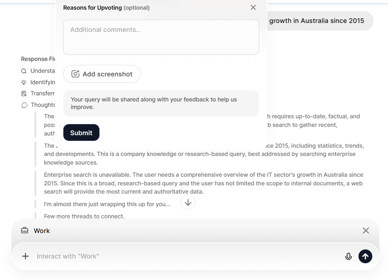Open attachments with the plus icon
The height and width of the screenshot is (280, 388).
point(25,256)
